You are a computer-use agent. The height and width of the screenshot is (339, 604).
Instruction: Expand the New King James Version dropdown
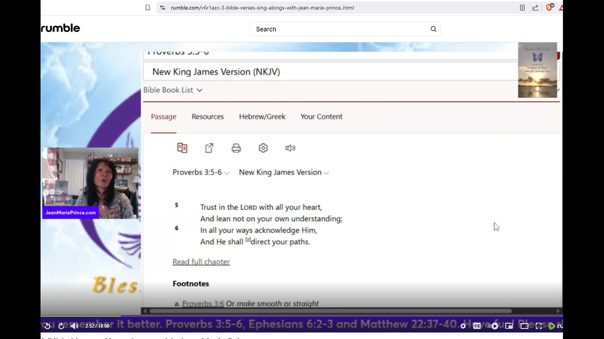284,172
